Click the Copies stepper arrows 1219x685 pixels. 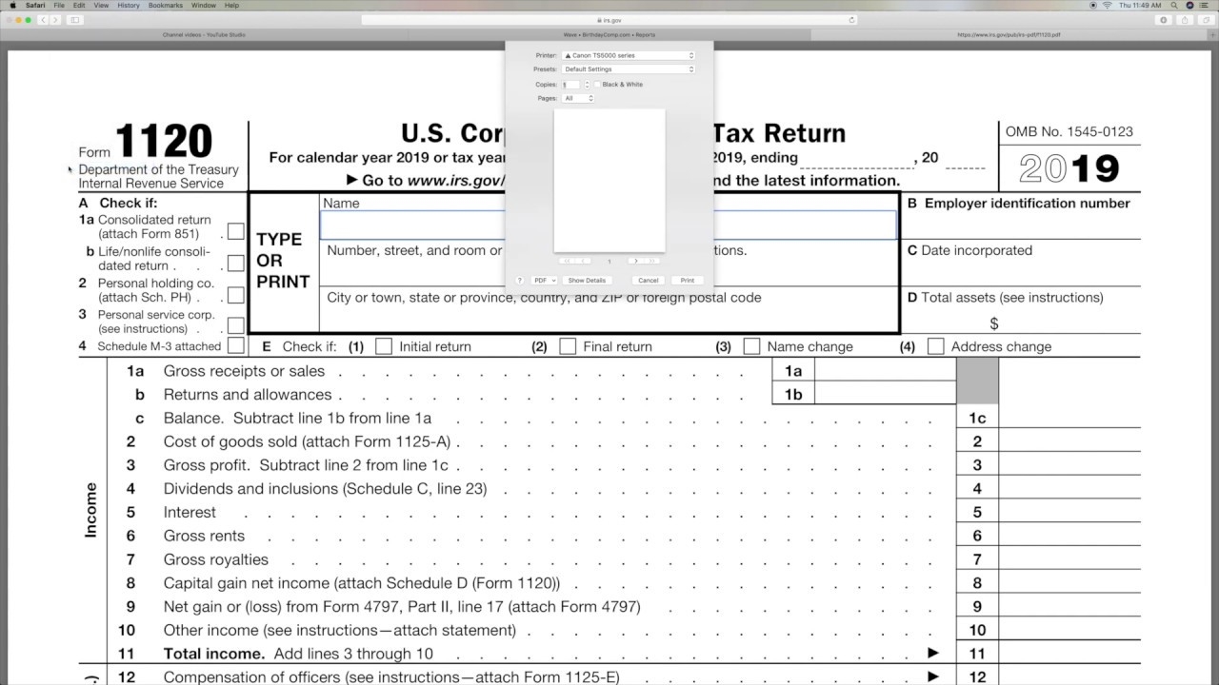(587, 85)
